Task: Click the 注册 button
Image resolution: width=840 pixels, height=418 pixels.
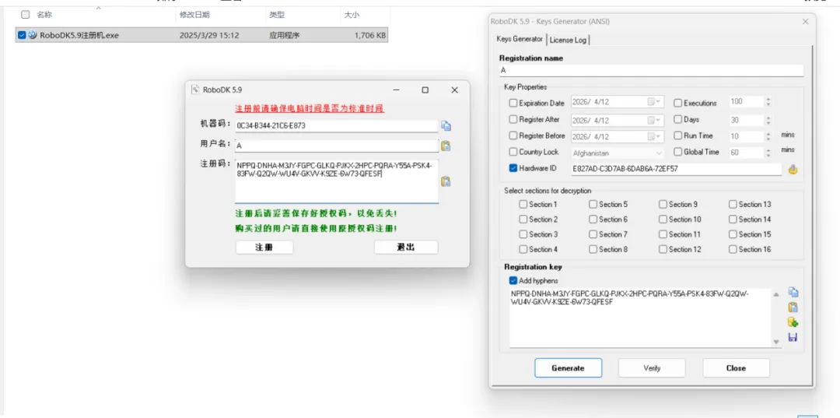Action: (264, 247)
